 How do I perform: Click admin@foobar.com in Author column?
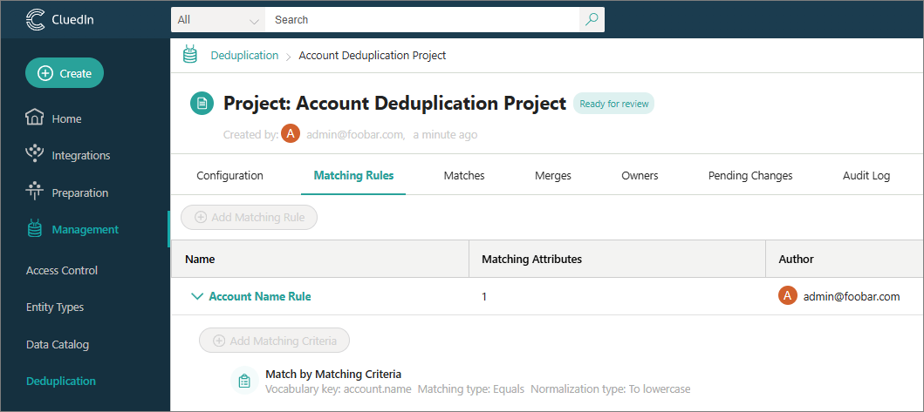852,297
